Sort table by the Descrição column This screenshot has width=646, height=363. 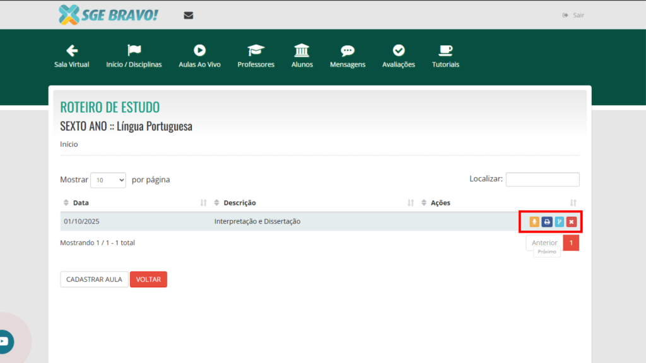click(x=239, y=203)
